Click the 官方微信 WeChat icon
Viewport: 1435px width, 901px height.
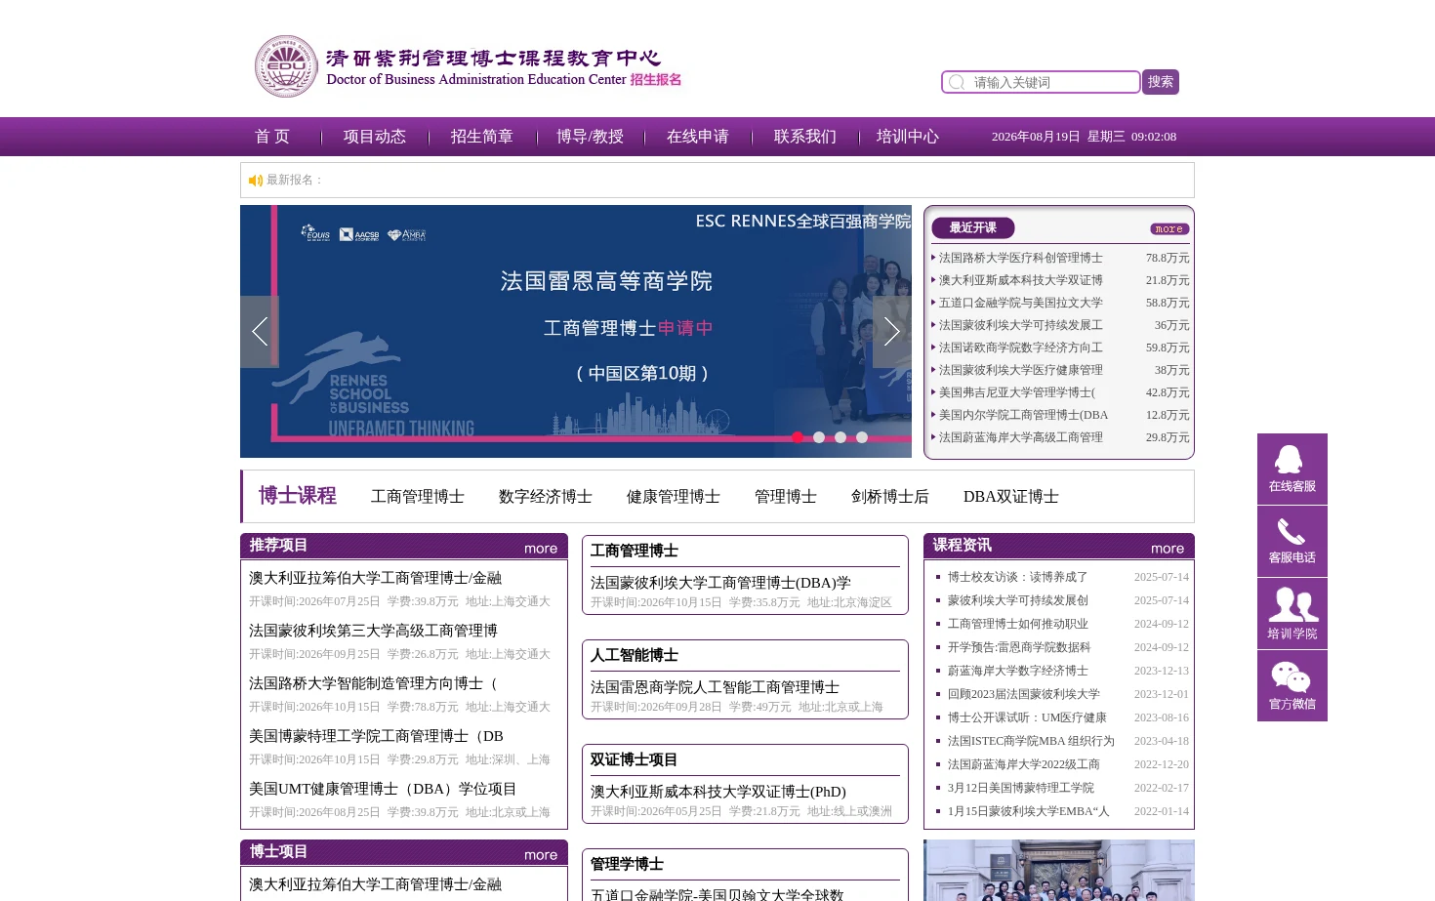pyautogui.click(x=1291, y=685)
